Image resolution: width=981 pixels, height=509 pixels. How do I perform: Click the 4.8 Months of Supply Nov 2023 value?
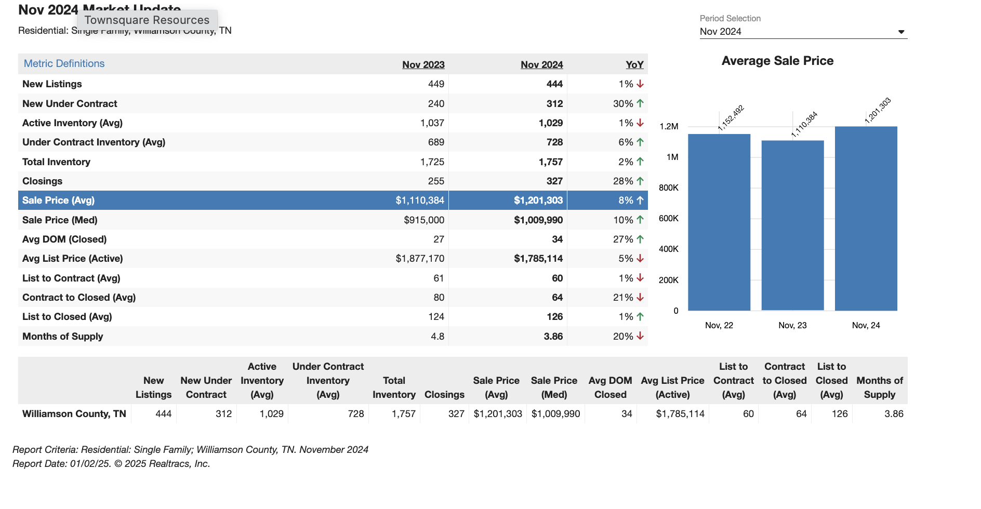tap(438, 337)
